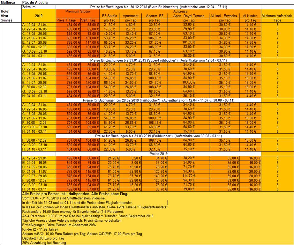Click the 'Pto. de Alcudia' heading cell

[35, 3]
